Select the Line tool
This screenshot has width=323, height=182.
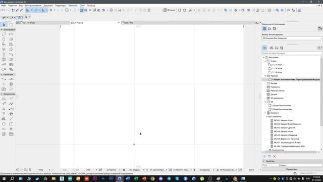pyautogui.click(x=11, y=119)
